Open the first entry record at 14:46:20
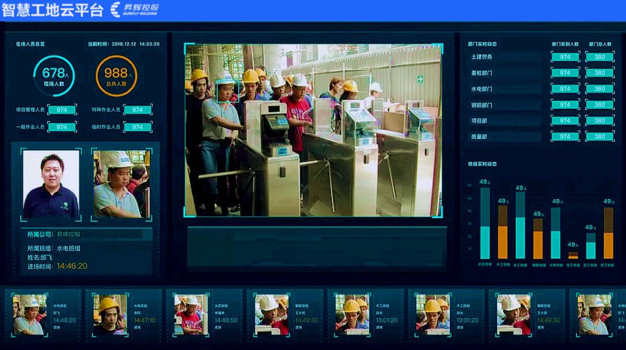Screen dimensions: 626x350 pos(43,313)
